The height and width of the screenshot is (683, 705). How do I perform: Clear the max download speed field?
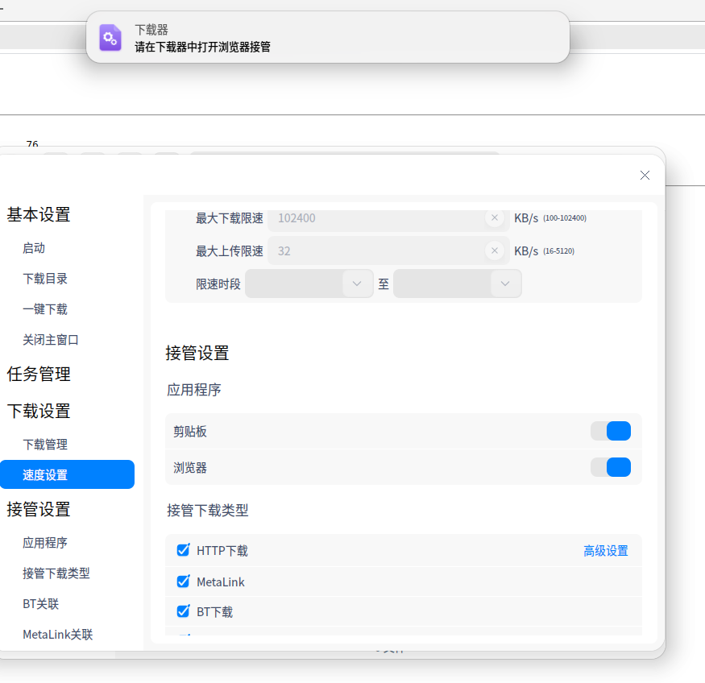(x=495, y=217)
